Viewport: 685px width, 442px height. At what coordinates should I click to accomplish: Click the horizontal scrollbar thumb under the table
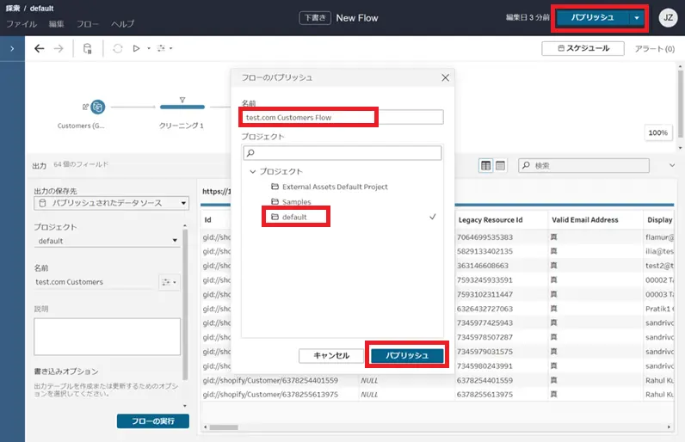click(x=224, y=427)
